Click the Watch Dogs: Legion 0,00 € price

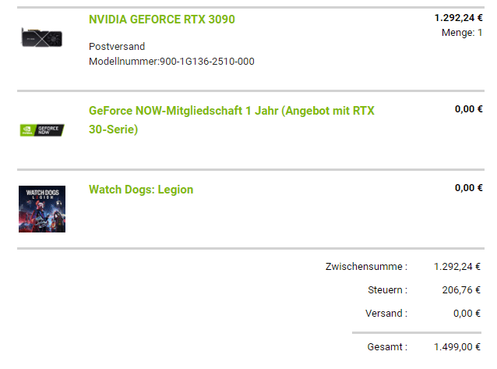(x=468, y=188)
